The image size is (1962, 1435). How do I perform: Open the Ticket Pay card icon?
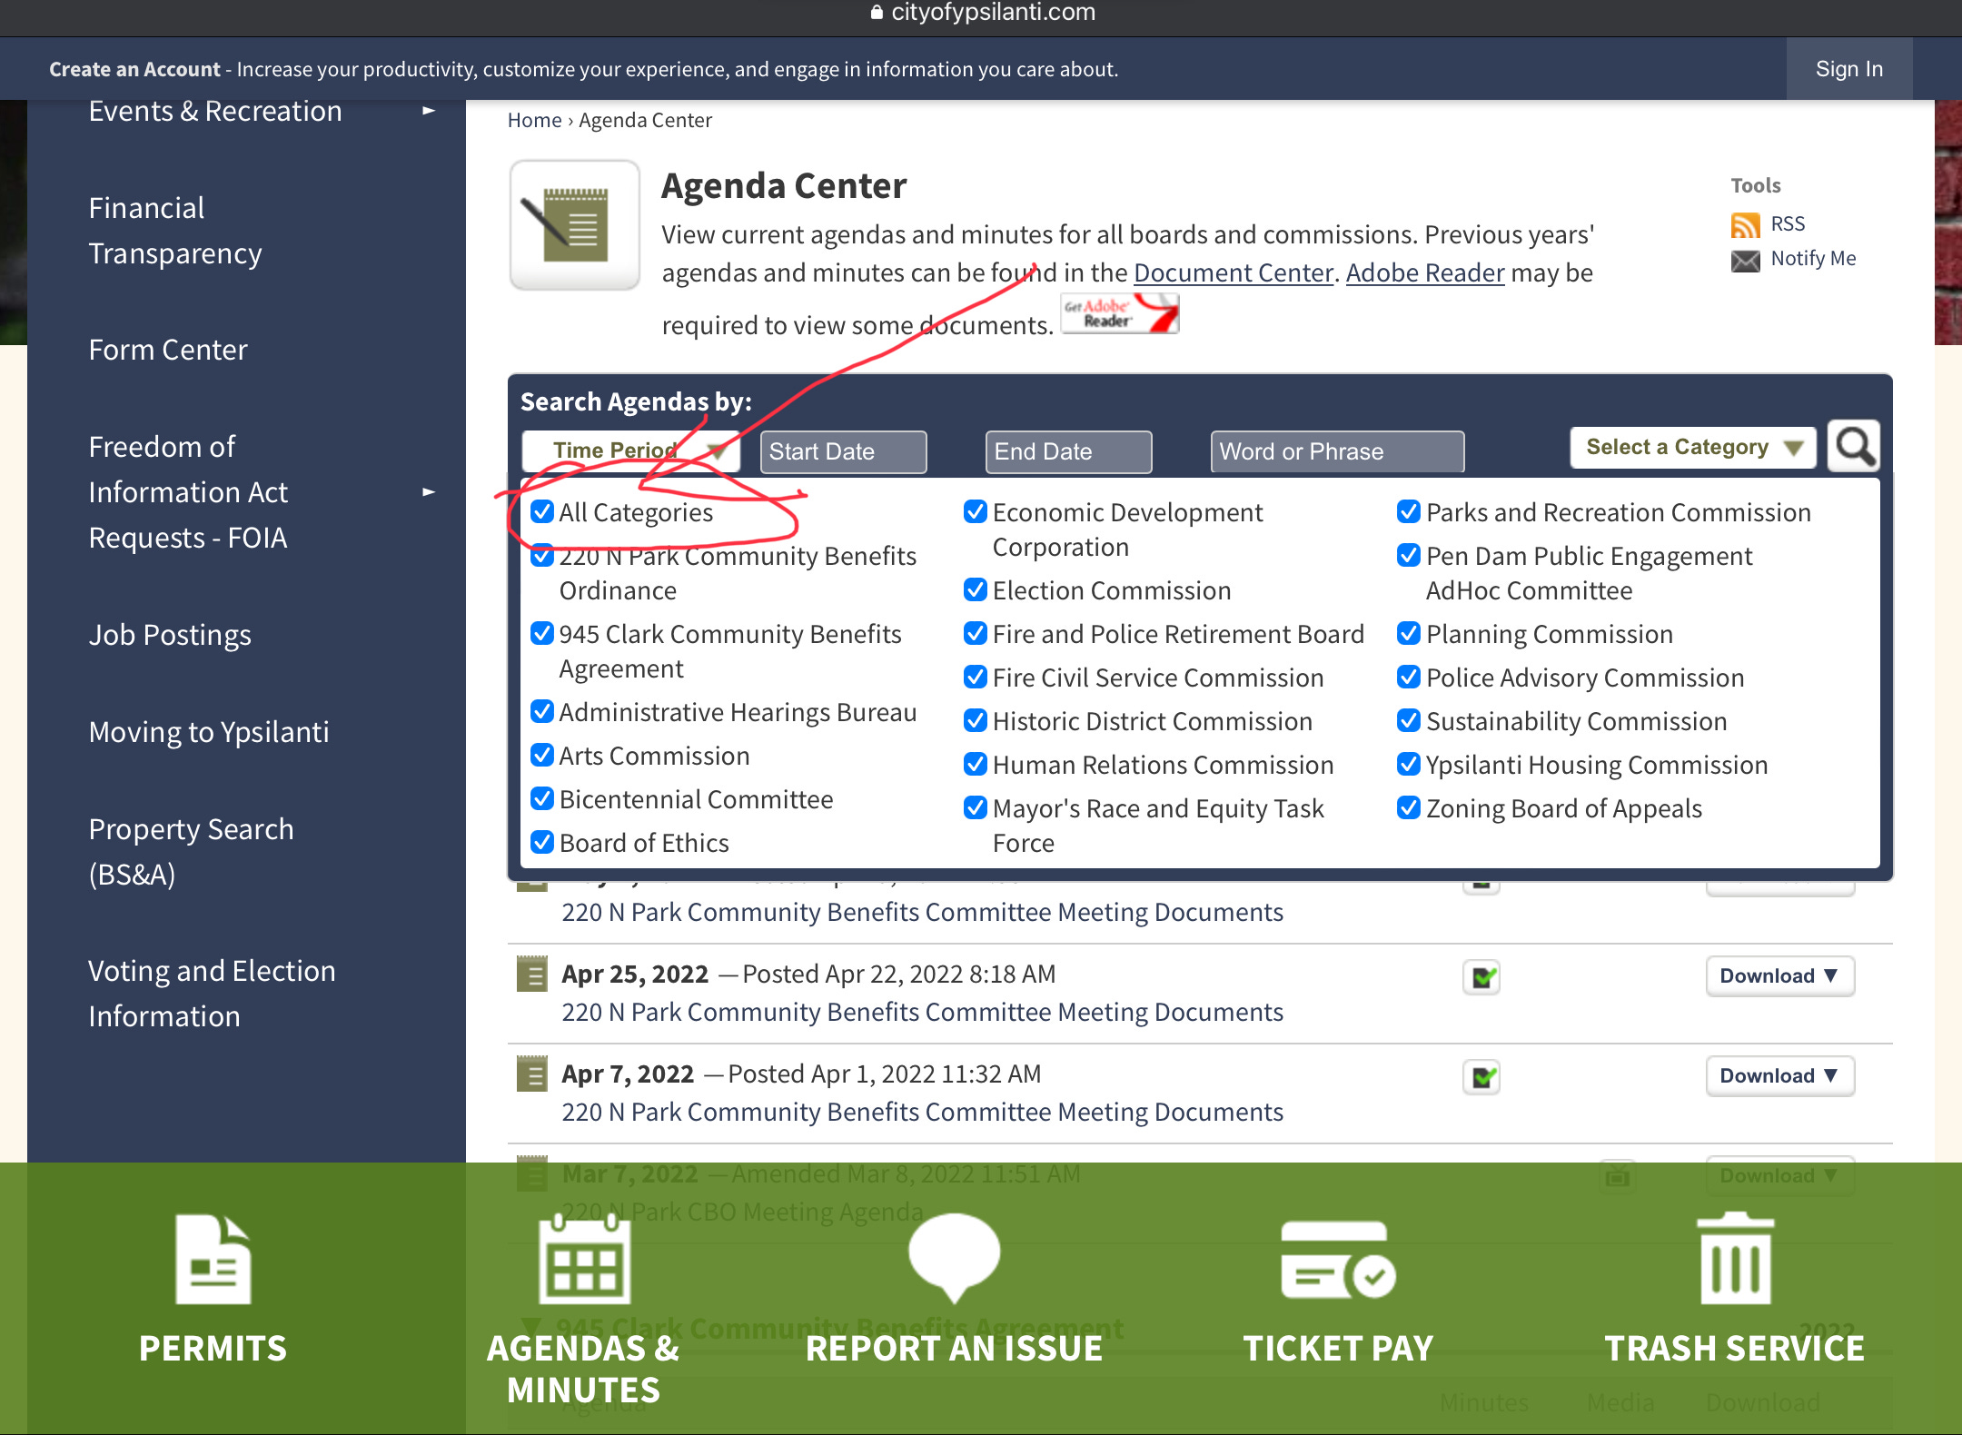point(1337,1261)
